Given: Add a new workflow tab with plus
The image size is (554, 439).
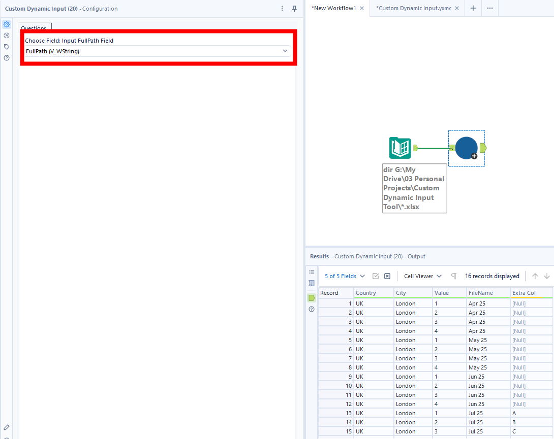Looking at the screenshot, I should pyautogui.click(x=473, y=9).
